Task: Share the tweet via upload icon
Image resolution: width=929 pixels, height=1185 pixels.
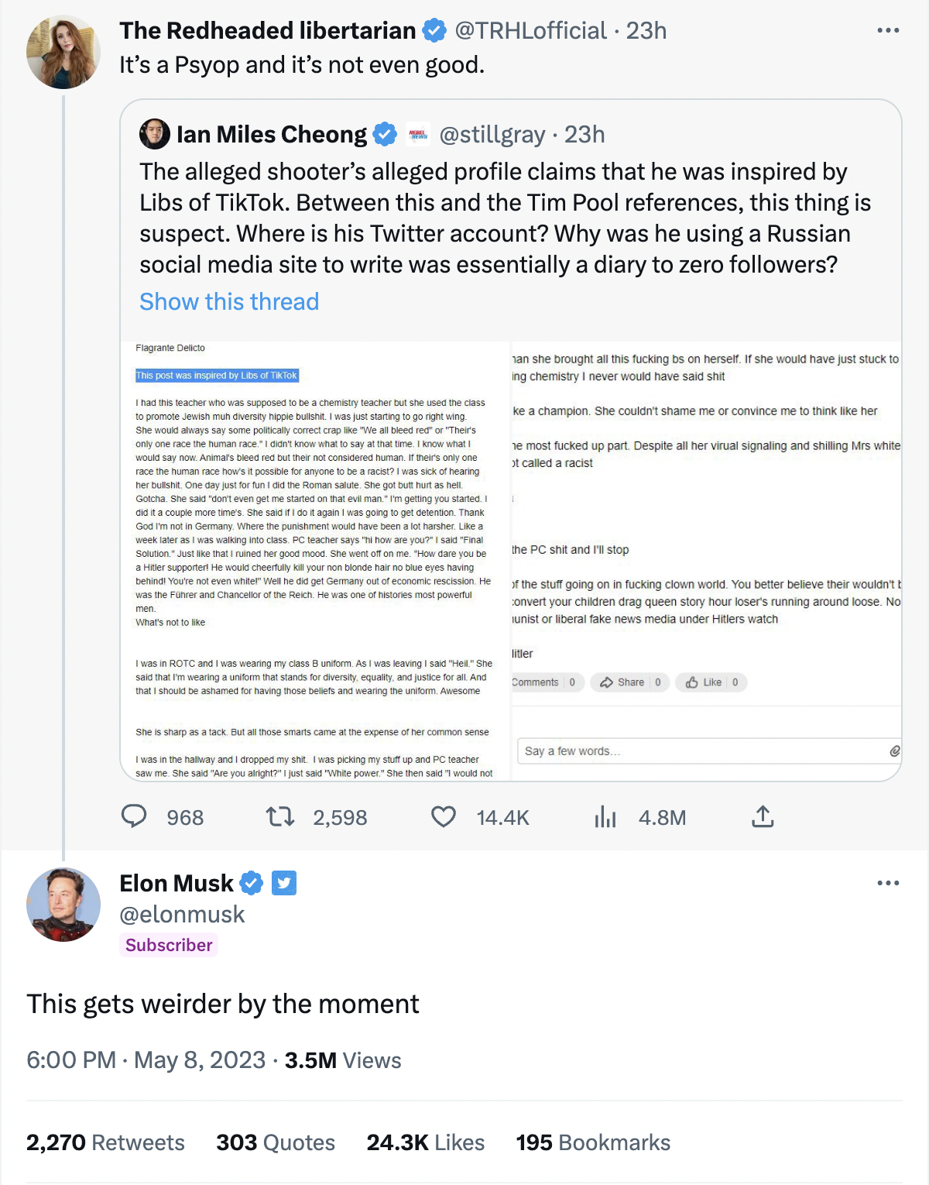Action: pos(763,816)
